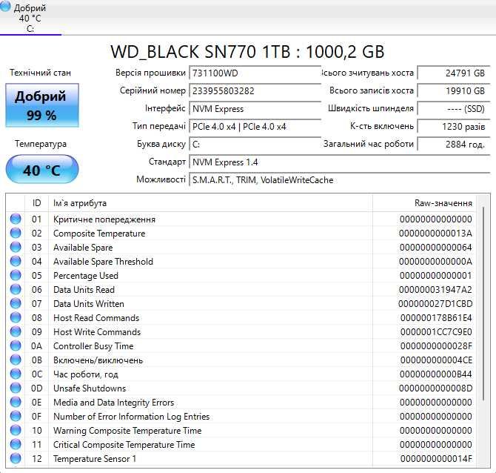This screenshot has width=496, height=473.
Task: Click the features field S.M.A.R.T., TRIM
Action: (340, 180)
